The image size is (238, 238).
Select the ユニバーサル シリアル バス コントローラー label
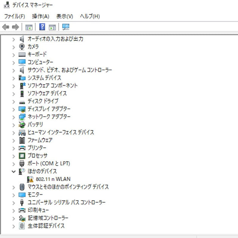(x=66, y=202)
